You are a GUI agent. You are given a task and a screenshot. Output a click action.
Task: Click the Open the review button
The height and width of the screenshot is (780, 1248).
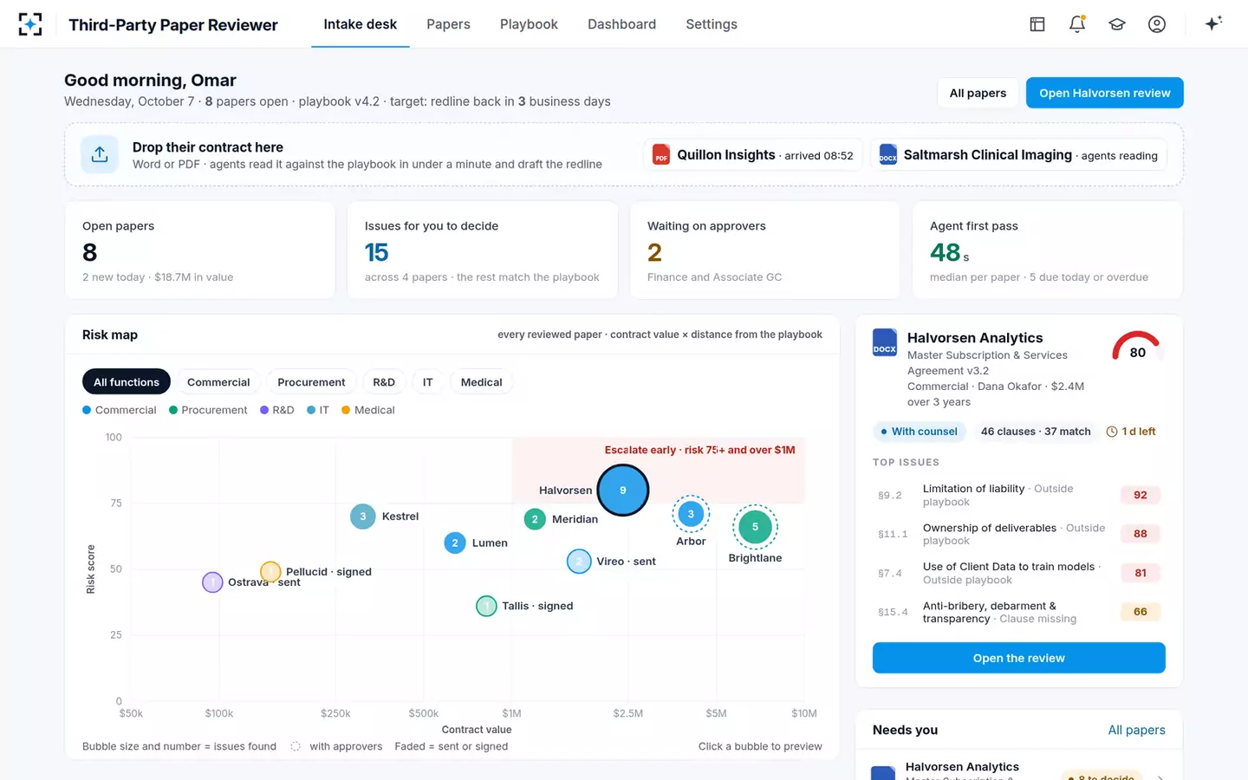tap(1019, 658)
